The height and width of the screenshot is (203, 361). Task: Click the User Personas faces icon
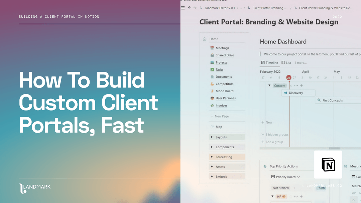pos(212,98)
